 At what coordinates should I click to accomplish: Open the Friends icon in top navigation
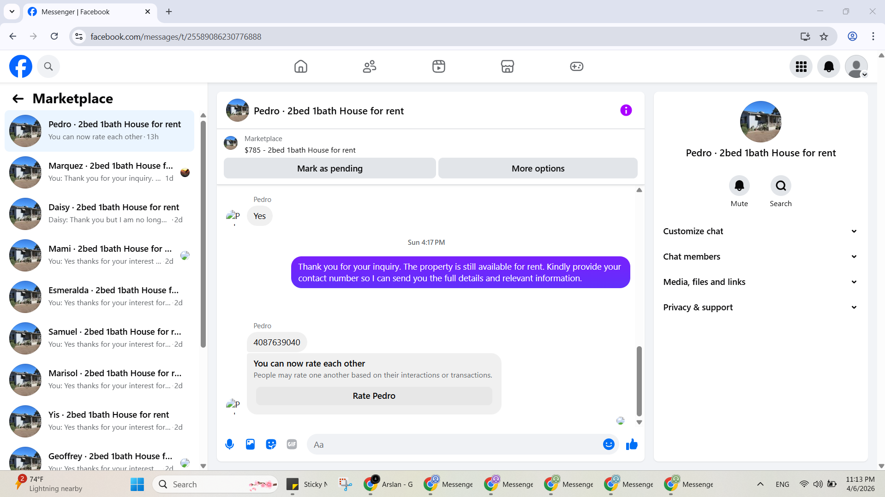pyautogui.click(x=370, y=66)
